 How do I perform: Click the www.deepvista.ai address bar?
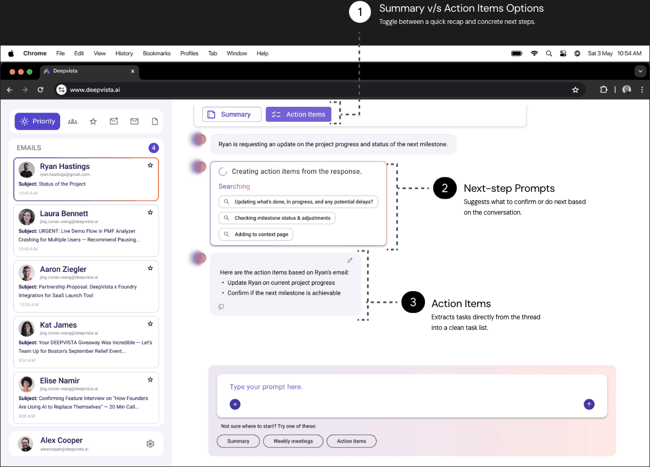[x=319, y=90]
